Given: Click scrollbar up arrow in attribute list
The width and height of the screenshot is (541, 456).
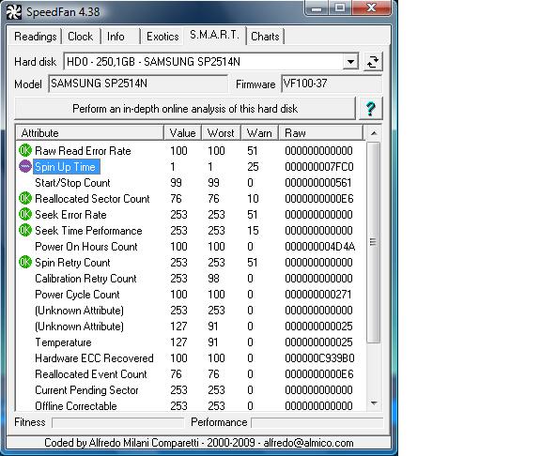Looking at the screenshot, I should point(374,133).
